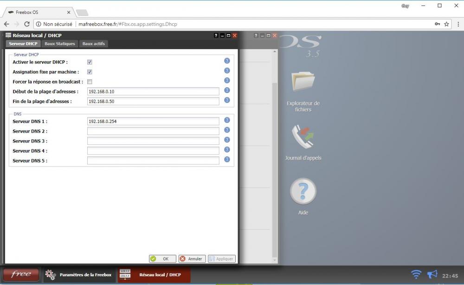
Task: Show help for Début de la plage d'adresses
Action: coord(227,90)
